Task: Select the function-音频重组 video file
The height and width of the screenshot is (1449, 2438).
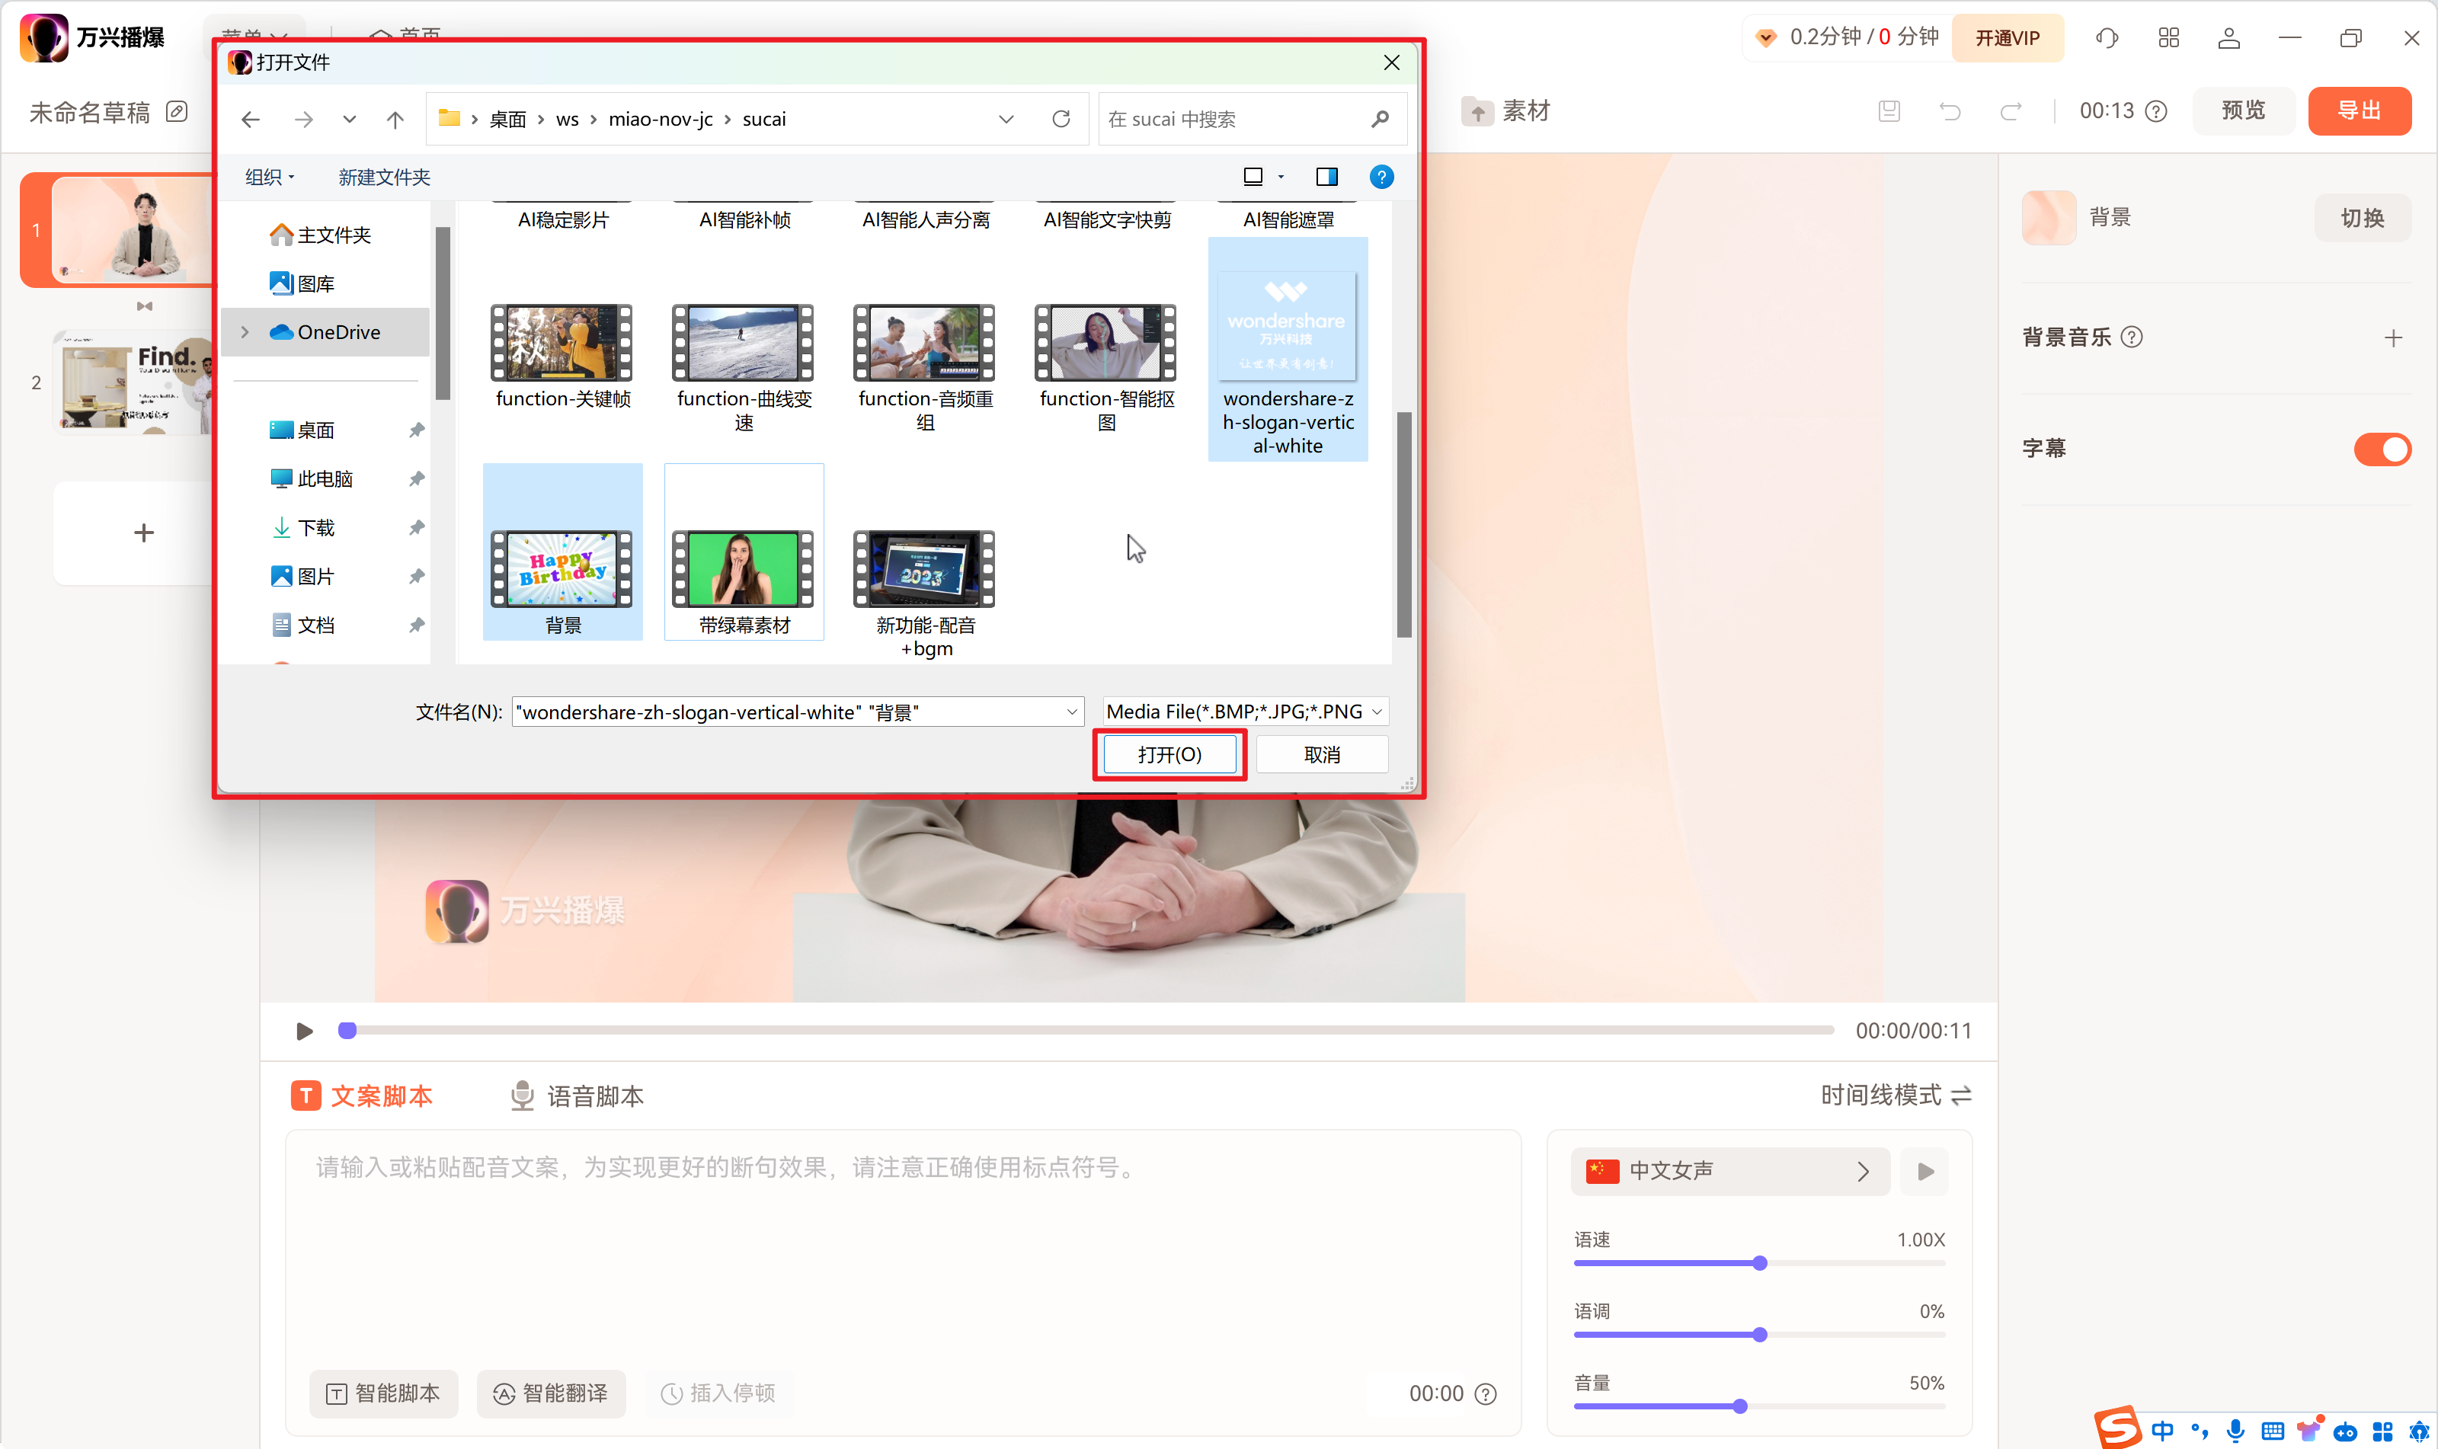Action: 926,367
